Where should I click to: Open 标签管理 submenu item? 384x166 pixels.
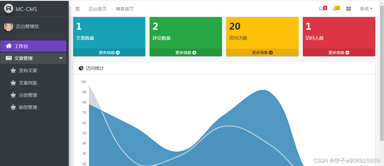(x=33, y=107)
